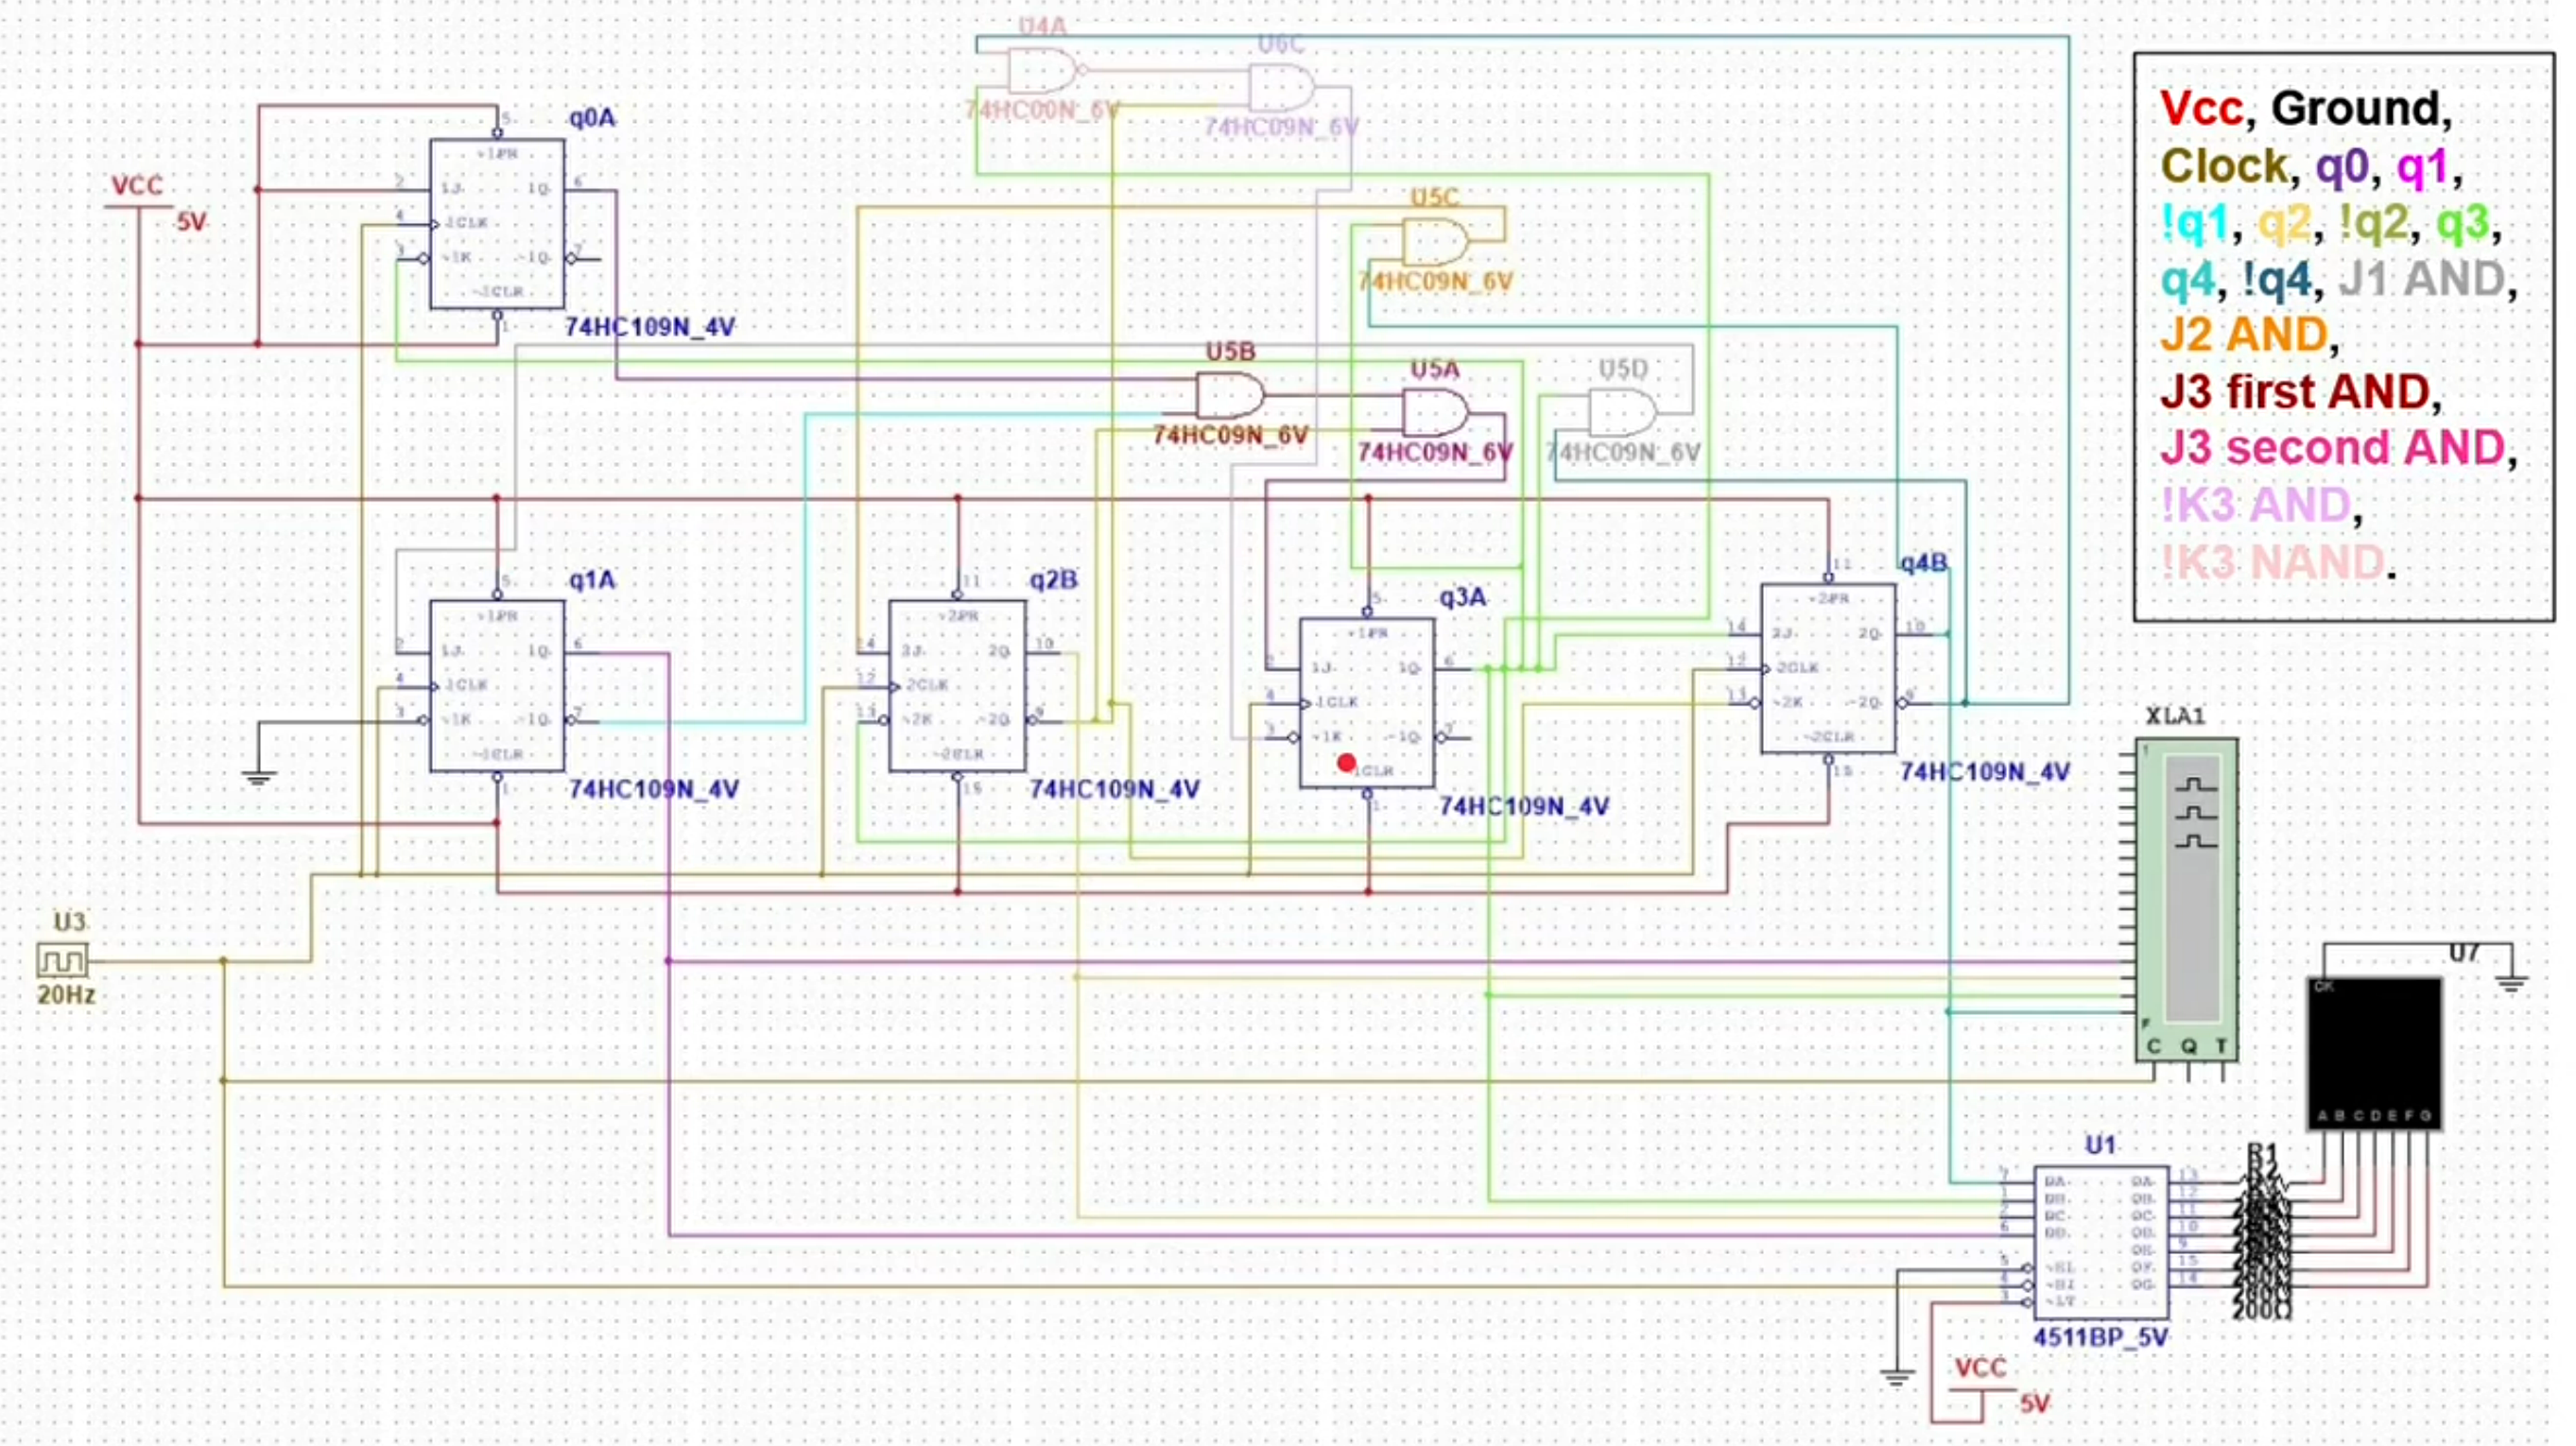The width and height of the screenshot is (2576, 1446).
Task: Click the U5C AND gate symbol
Action: click(x=1433, y=241)
